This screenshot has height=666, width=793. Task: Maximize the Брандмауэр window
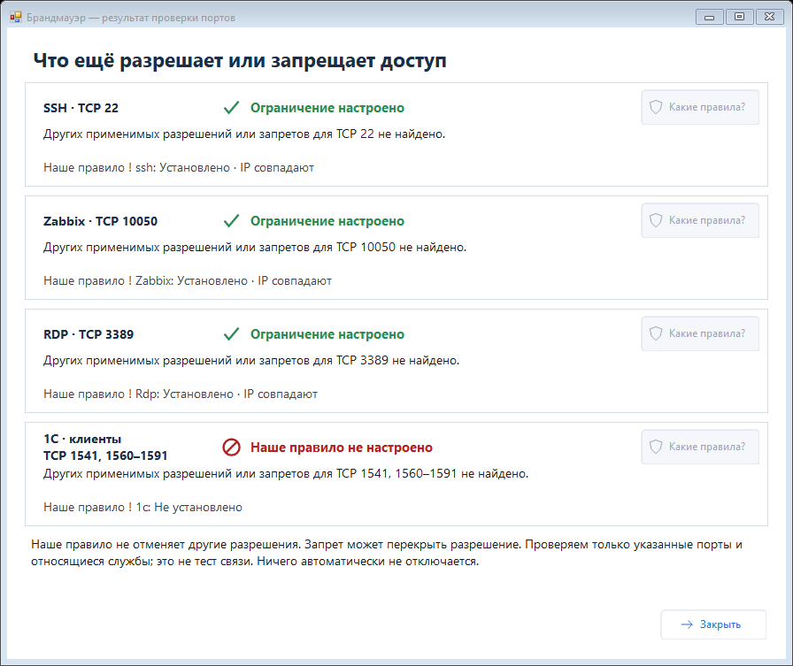point(739,17)
